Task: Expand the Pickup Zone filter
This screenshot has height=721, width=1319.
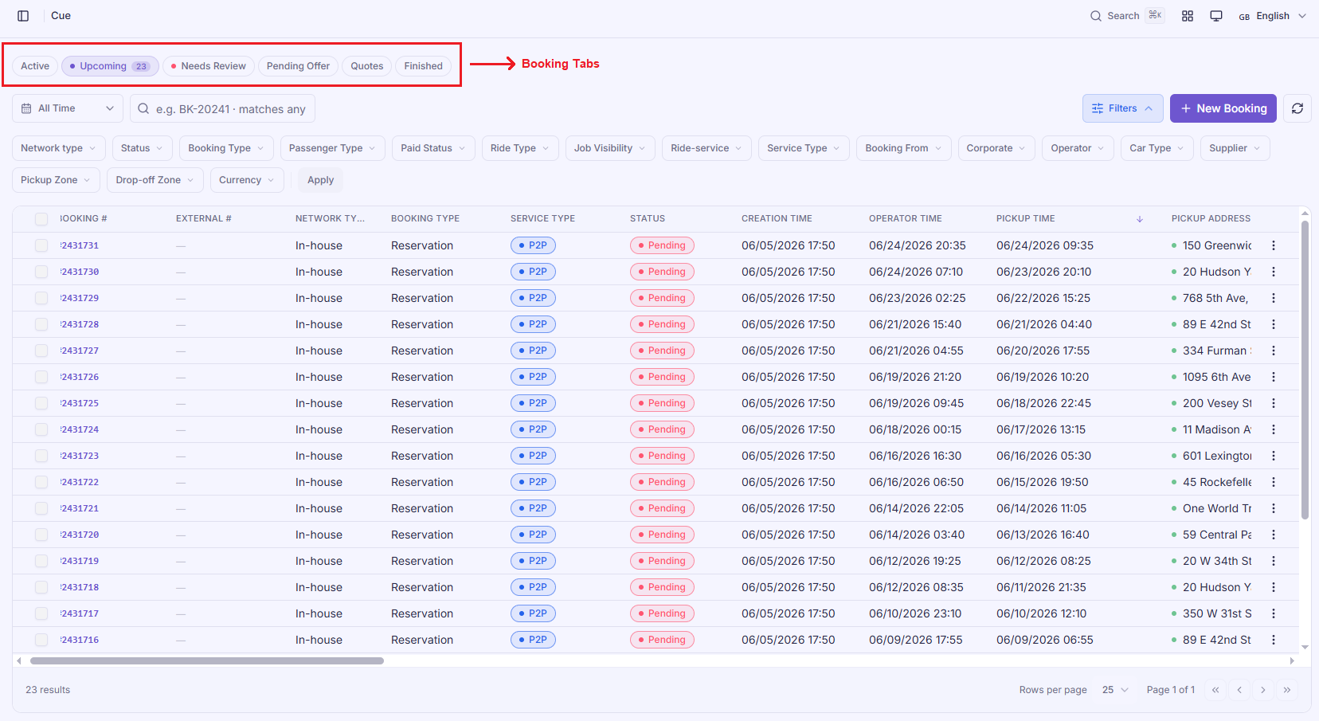Action: [57, 180]
